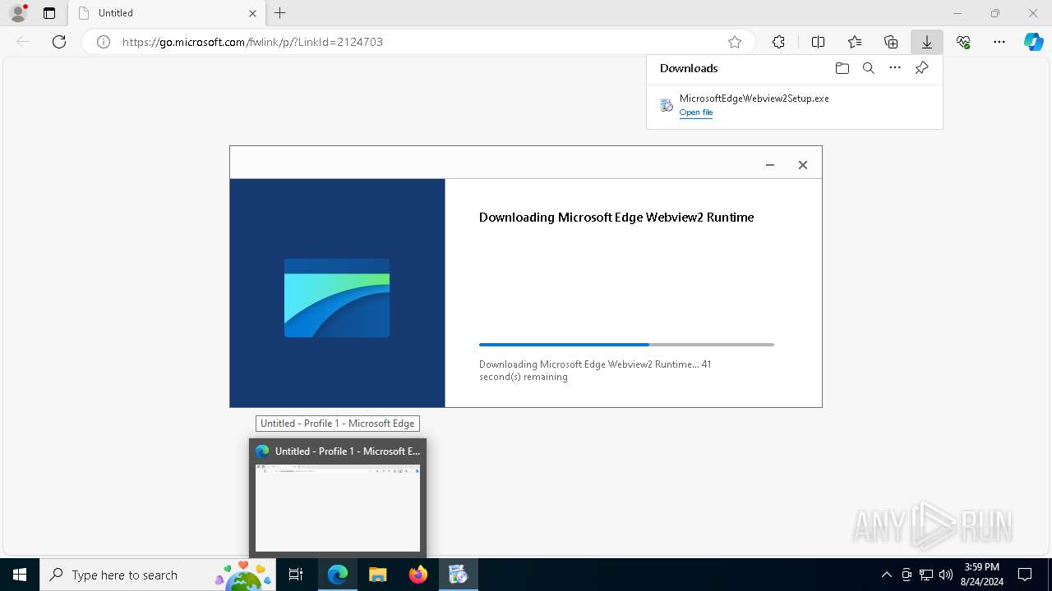This screenshot has width=1052, height=591.
Task: Open Edge Settings and more menu
Action: click(999, 42)
